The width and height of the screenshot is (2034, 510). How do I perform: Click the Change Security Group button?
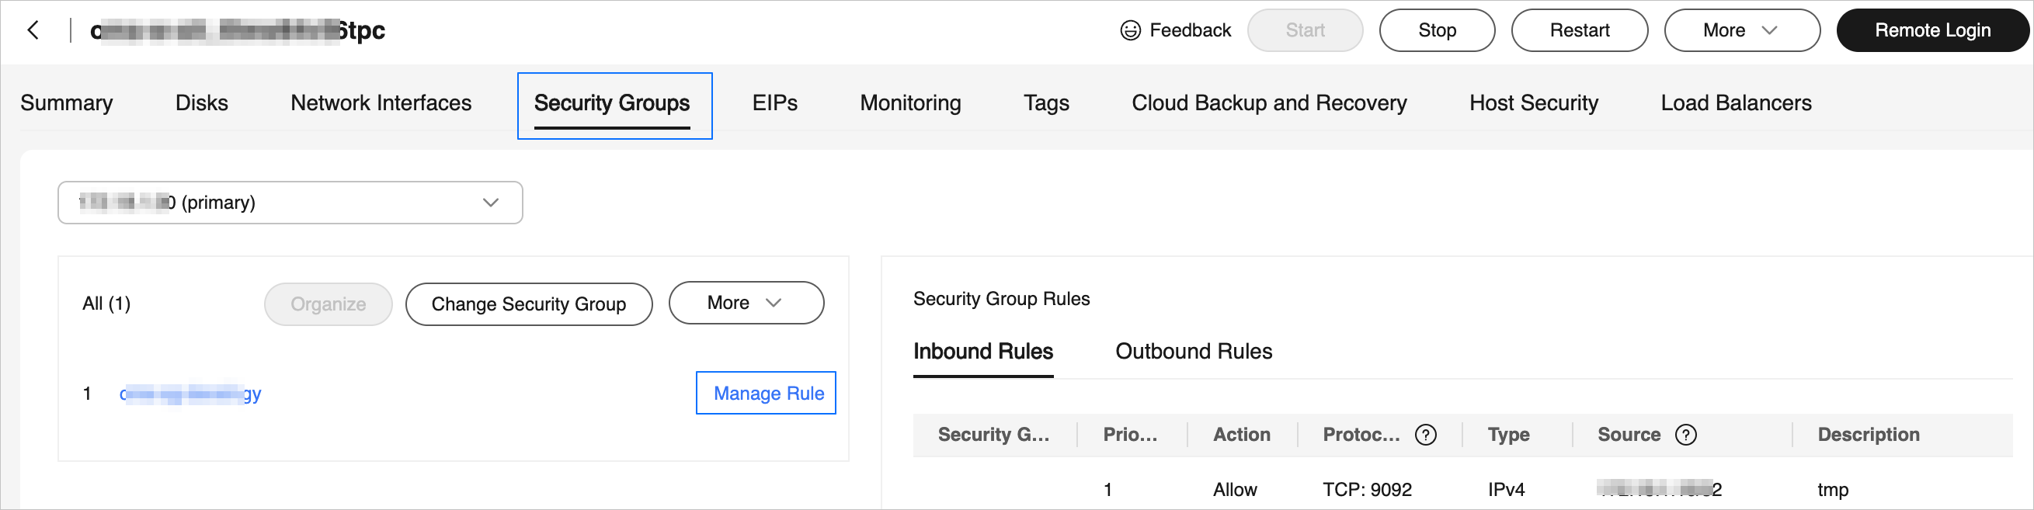point(528,305)
